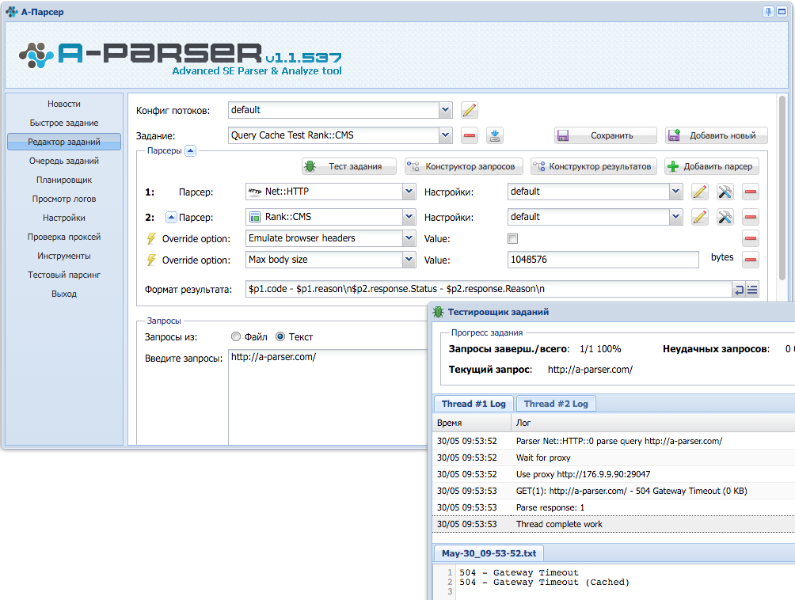The height and width of the screenshot is (600, 795).
Task: Click the Введите запросы text area
Action: point(329,397)
